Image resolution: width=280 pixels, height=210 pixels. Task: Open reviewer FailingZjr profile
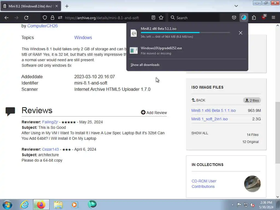(50, 122)
